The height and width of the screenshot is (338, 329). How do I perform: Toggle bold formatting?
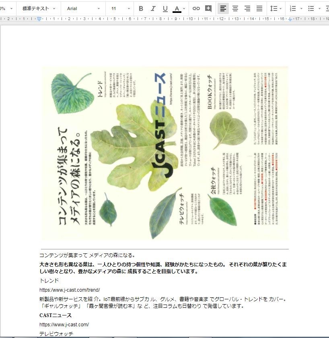point(141,8)
